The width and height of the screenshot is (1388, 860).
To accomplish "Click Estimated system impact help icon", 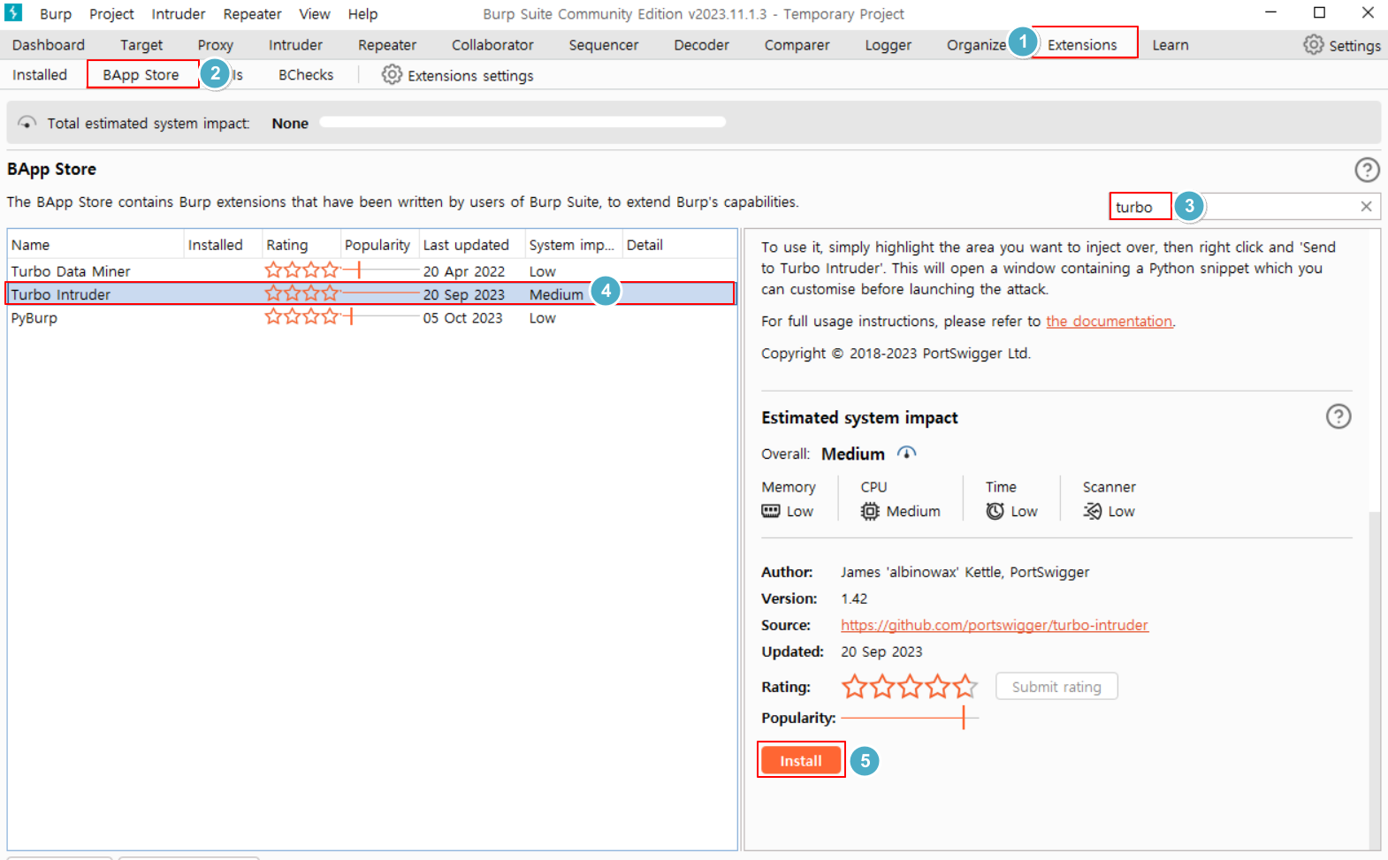I will point(1338,416).
